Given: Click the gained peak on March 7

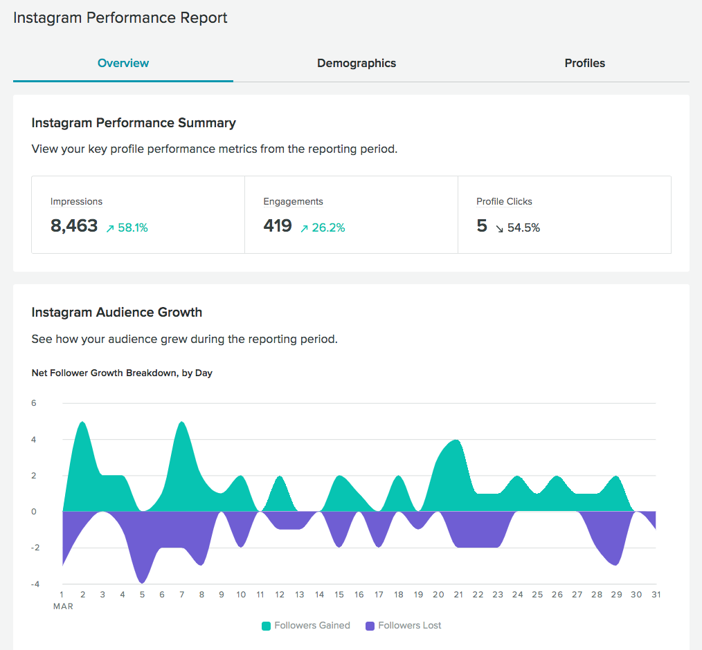Looking at the screenshot, I should point(182,423).
